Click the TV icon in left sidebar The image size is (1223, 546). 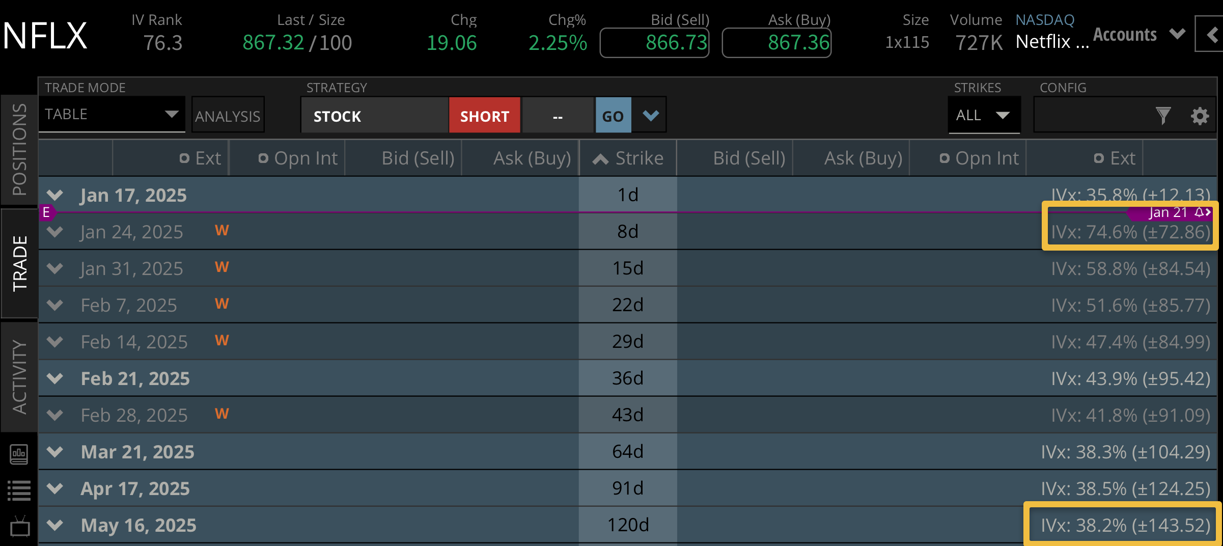point(20,527)
